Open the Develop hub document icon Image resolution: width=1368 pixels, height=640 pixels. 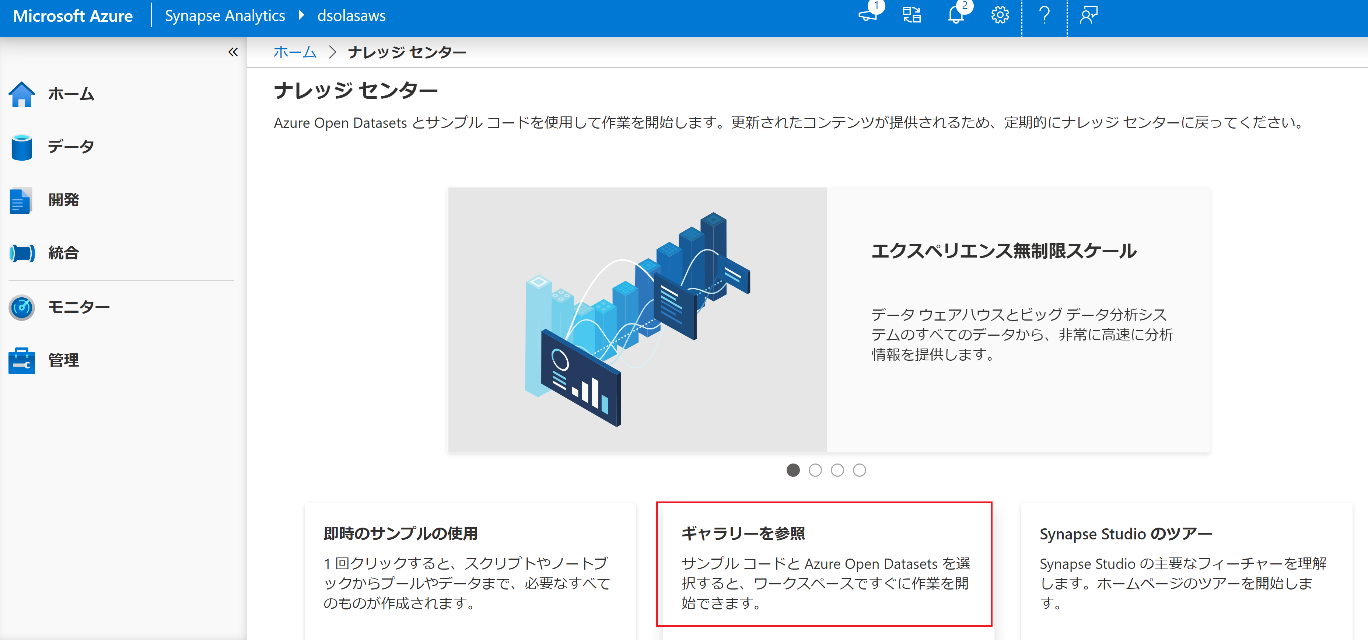pyautogui.click(x=21, y=200)
